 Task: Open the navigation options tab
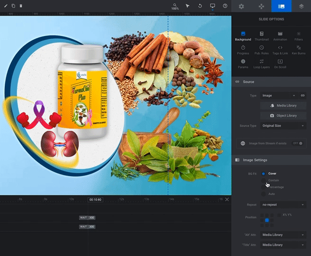point(261,6)
